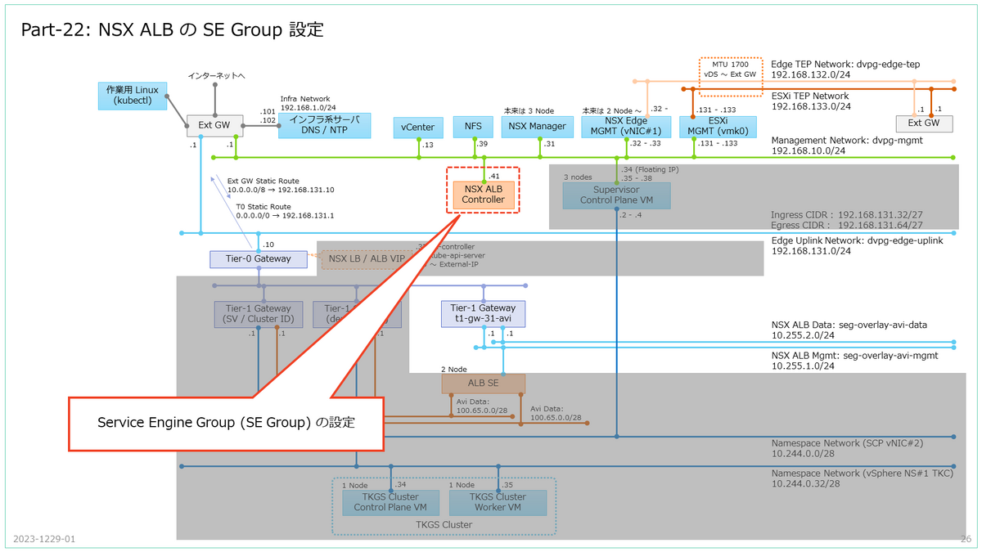
Task: Select the TKGS Cluster Worker VM box
Action: coord(498,503)
